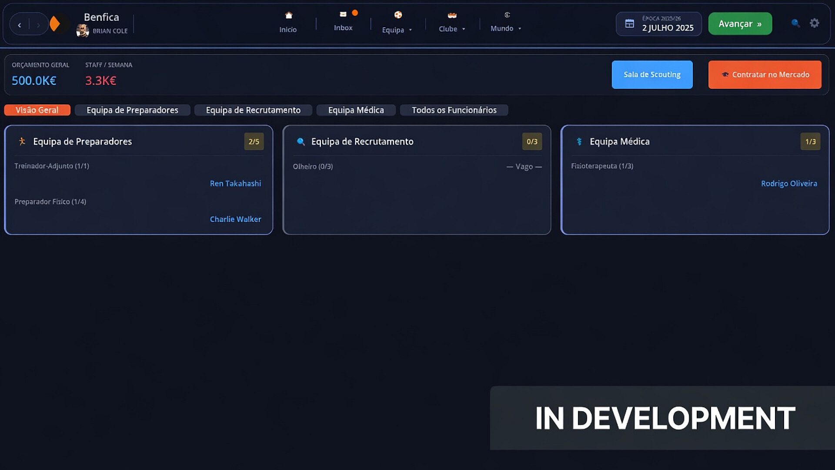Go back with the left arrow

pos(20,25)
